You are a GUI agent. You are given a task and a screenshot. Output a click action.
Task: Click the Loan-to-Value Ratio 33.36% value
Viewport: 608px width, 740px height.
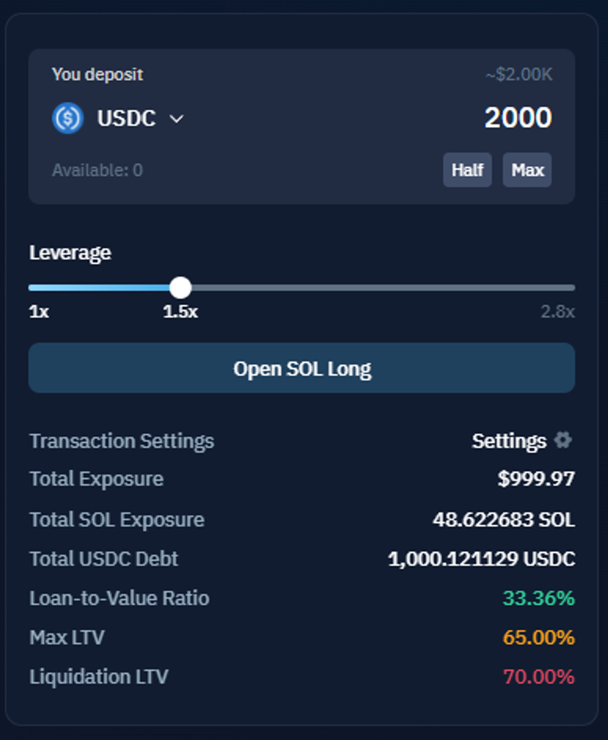point(538,598)
